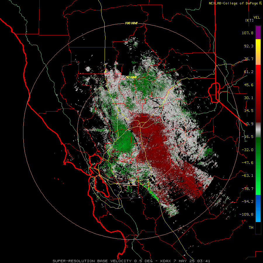Click the VEL legend heading
The height and width of the screenshot is (263, 263).
pos(257,18)
